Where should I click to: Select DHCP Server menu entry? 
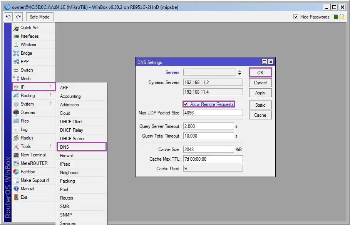pyautogui.click(x=82, y=139)
